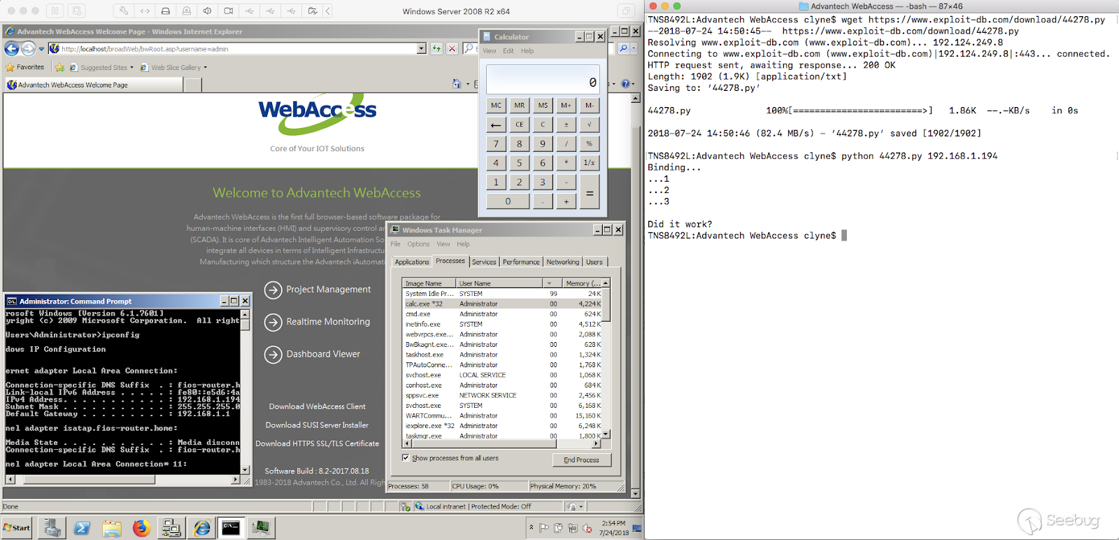Sort processes by Memory column header
The width and height of the screenshot is (1119, 540).
582,283
